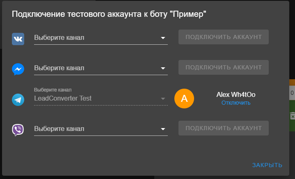Open the VK channel dropdown
Screen dimensions: 295x179
(101, 38)
